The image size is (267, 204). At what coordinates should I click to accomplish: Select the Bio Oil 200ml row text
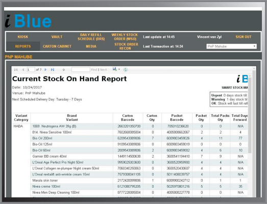[x=42, y=138]
